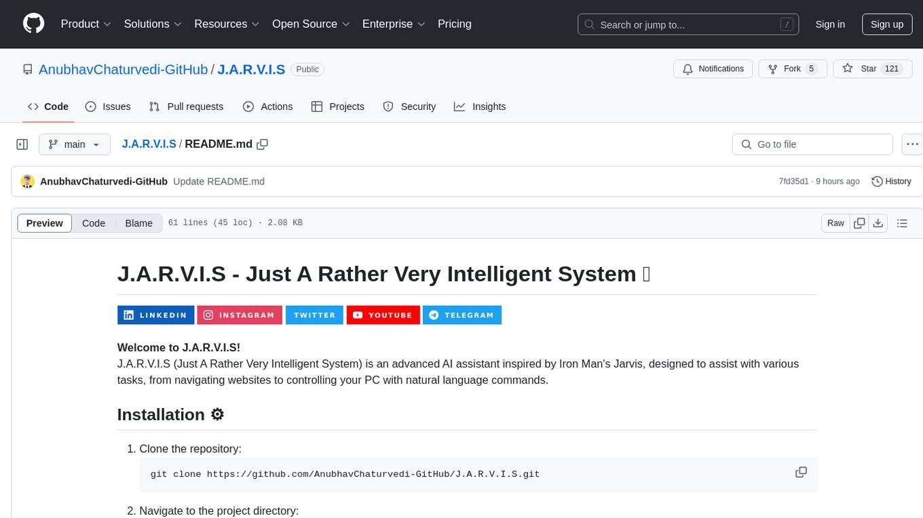The width and height of the screenshot is (923, 518).
Task: Focus the Search or jump to field
Action: (x=687, y=24)
